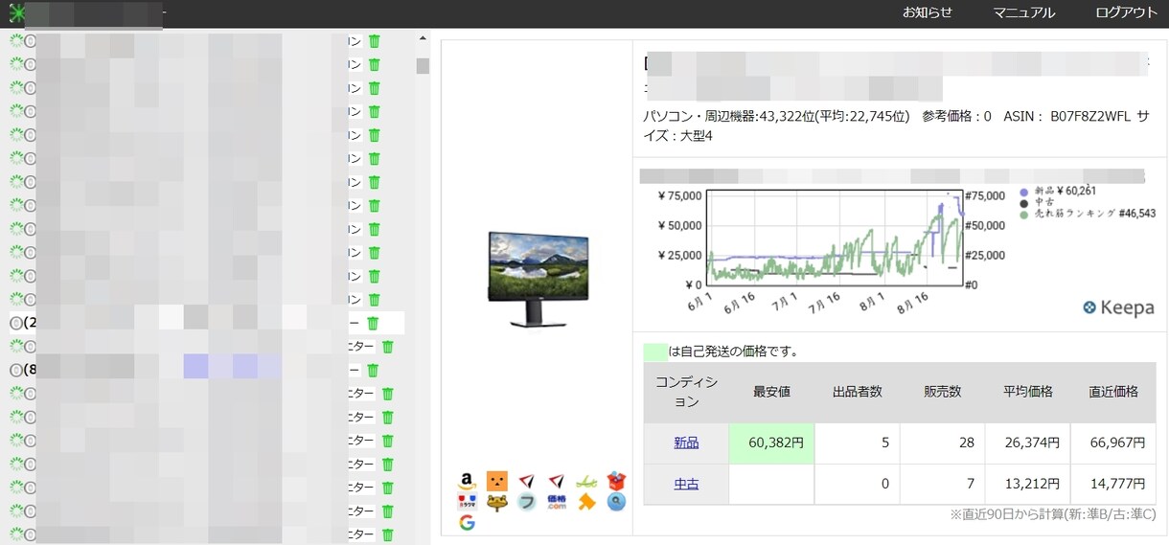This screenshot has width=1169, height=545.
Task: Click the product list scrollbar thumb
Action: [x=423, y=66]
